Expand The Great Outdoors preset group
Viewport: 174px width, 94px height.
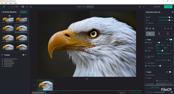pyautogui.click(x=2, y=63)
